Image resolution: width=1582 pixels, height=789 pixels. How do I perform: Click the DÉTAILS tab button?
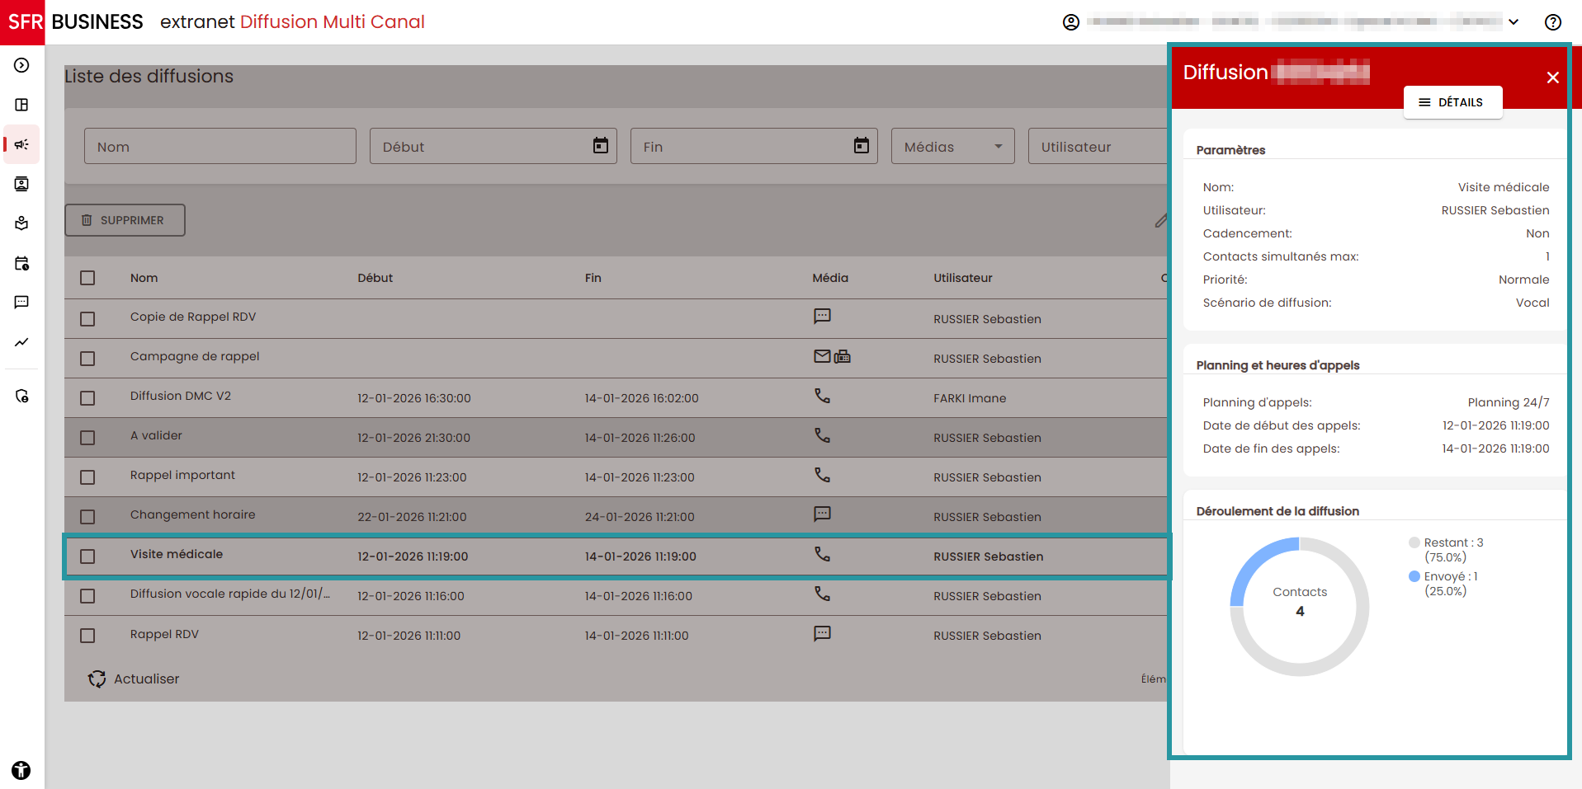click(x=1452, y=102)
